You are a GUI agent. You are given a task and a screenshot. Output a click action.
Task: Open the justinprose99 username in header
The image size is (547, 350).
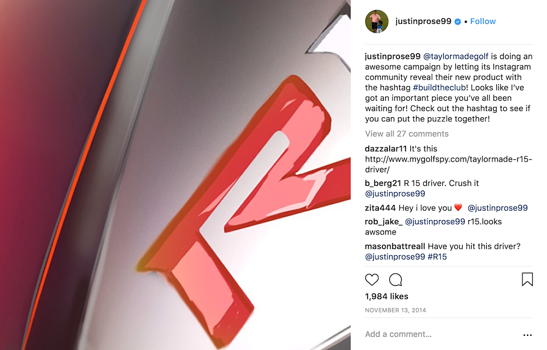tap(423, 21)
